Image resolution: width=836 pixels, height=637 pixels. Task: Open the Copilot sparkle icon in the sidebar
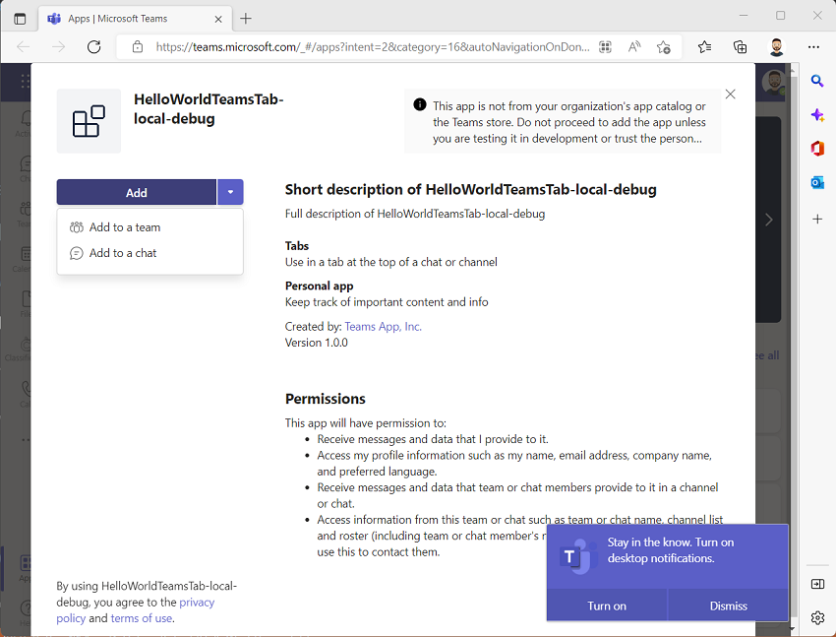(817, 115)
